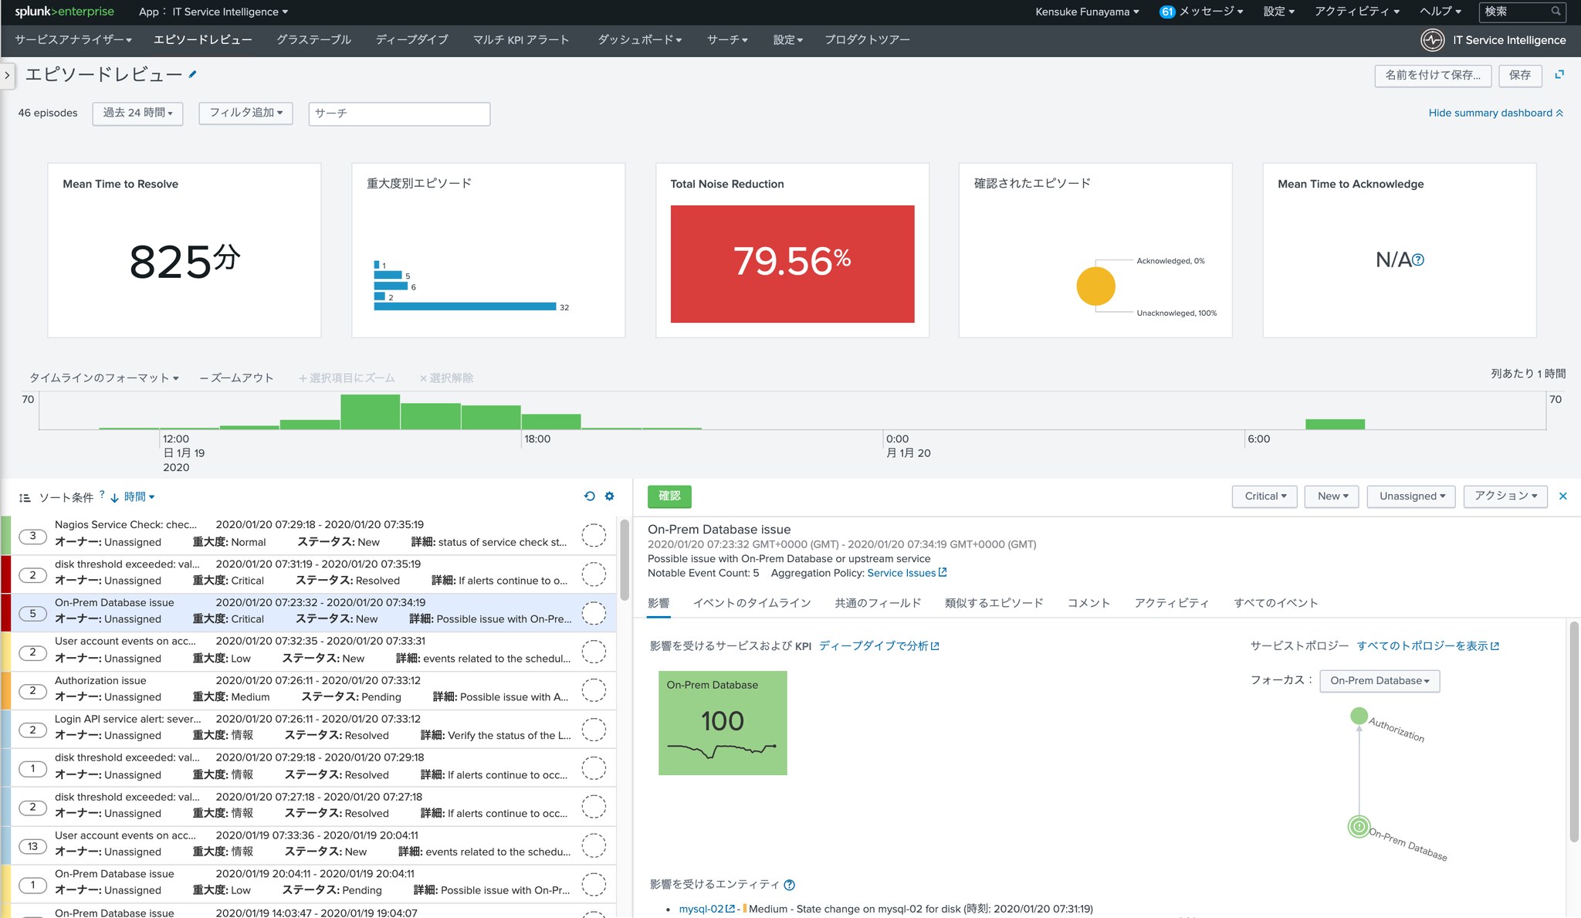The width and height of the screenshot is (1581, 918).
Task: Click the green timeline bar after 6:00
Action: (1335, 424)
